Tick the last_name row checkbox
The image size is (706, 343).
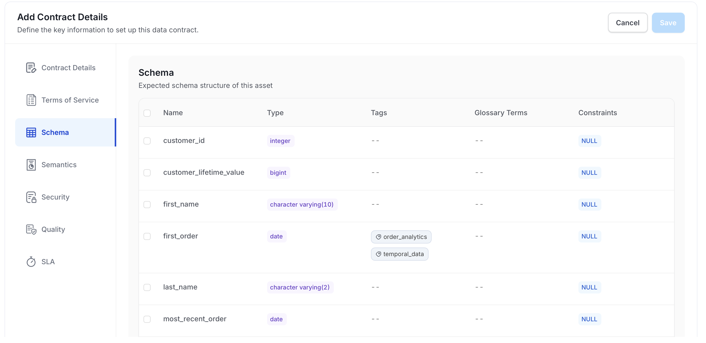tap(147, 287)
